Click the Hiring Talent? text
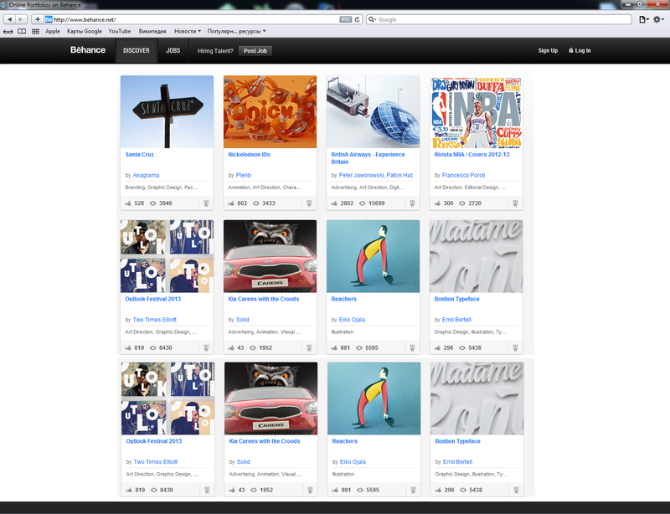This screenshot has width=670, height=514. pyautogui.click(x=215, y=51)
